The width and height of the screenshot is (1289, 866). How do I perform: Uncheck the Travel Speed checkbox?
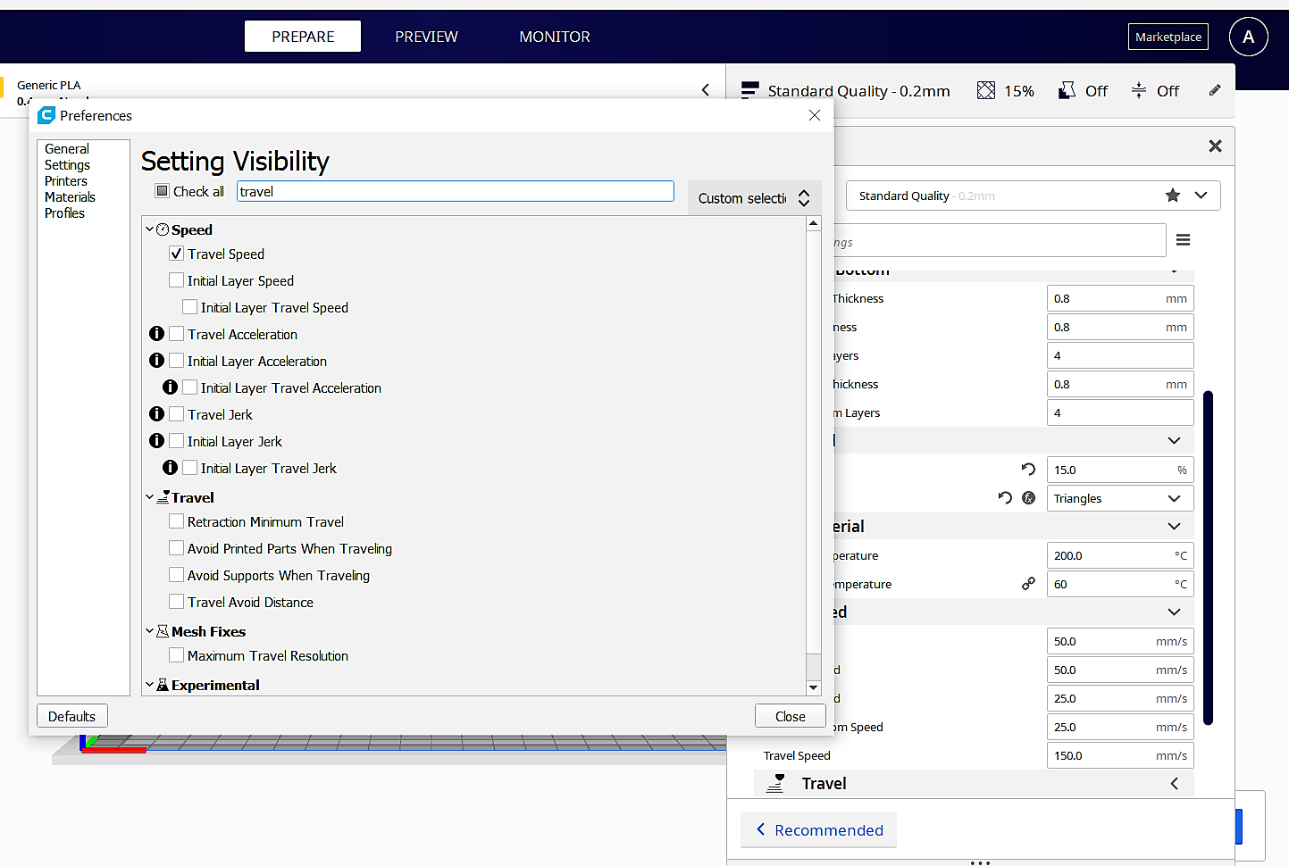coord(177,254)
